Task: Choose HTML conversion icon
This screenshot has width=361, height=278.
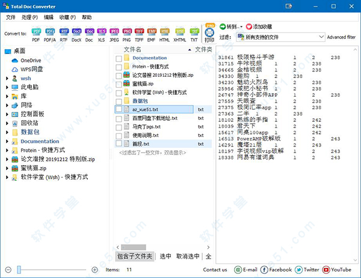Action: pos(164,32)
